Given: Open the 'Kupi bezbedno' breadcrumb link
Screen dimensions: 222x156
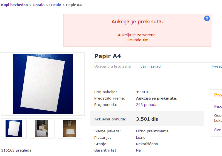Looking at the screenshot, I should coord(14,5).
